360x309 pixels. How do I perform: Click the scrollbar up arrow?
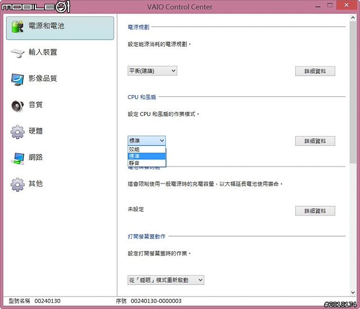[353, 17]
